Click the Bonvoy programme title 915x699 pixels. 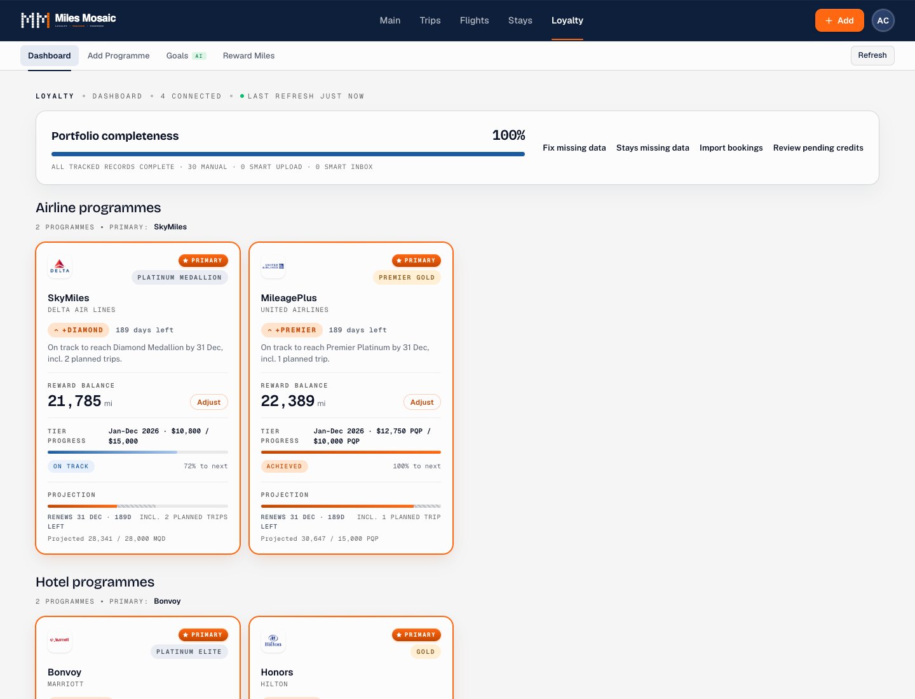tap(65, 672)
